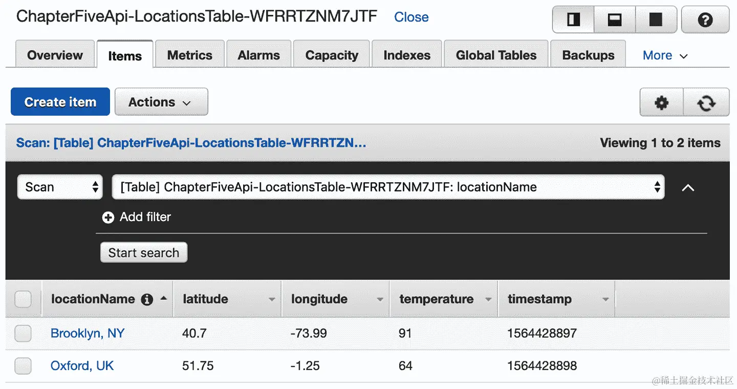737x389 pixels.
Task: Click timestamp value 1564428898
Action: coord(542,366)
